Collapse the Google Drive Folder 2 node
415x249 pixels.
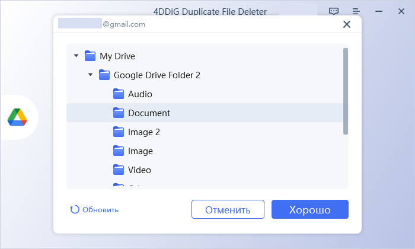[x=91, y=75]
